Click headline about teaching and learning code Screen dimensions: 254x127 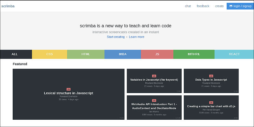tap(125, 26)
